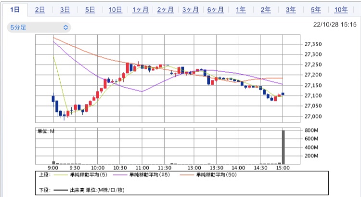The width and height of the screenshot is (361, 197).
Task: Click the 22/10/28 15:15 timestamp
Action: point(335,25)
